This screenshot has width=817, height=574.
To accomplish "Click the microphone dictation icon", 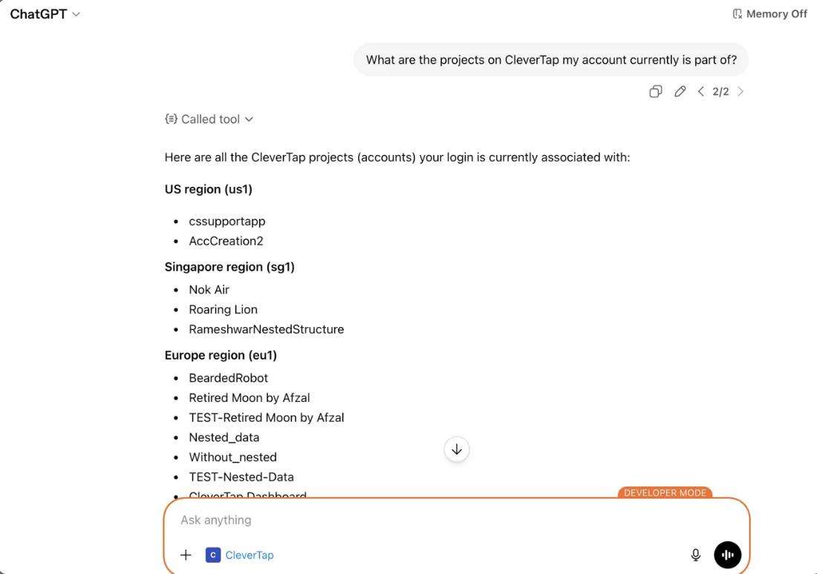I will pyautogui.click(x=696, y=555).
